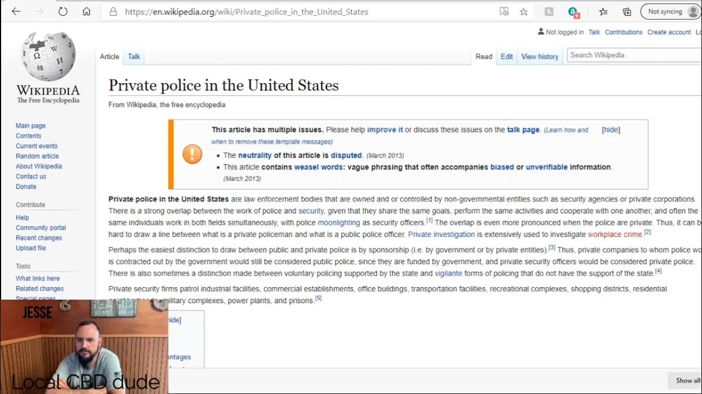The height and width of the screenshot is (394, 702).
Task: Open 'Private investigation' link
Action: coord(441,234)
